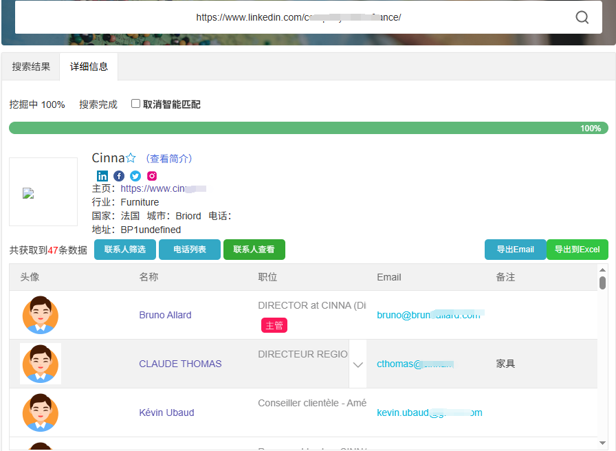Click the DIRECTEUR REGIO title text
The width and height of the screenshot is (616, 451).
(303, 354)
